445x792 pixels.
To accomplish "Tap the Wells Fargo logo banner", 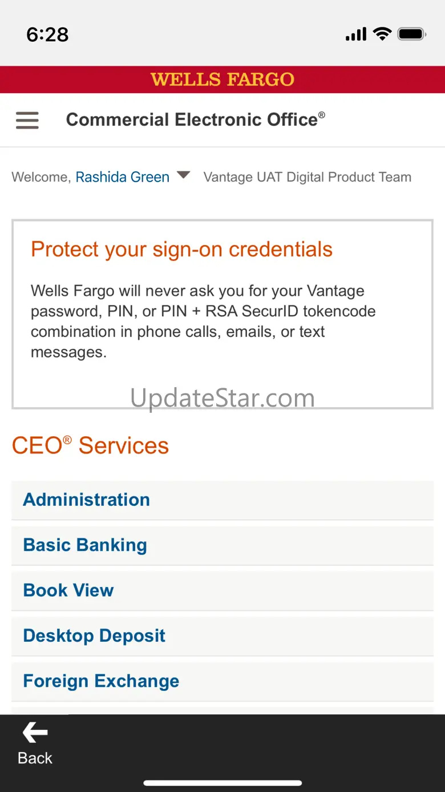I will click(222, 79).
